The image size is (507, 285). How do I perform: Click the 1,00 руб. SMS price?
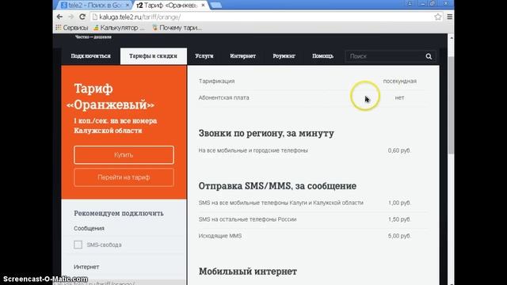pyautogui.click(x=399, y=203)
